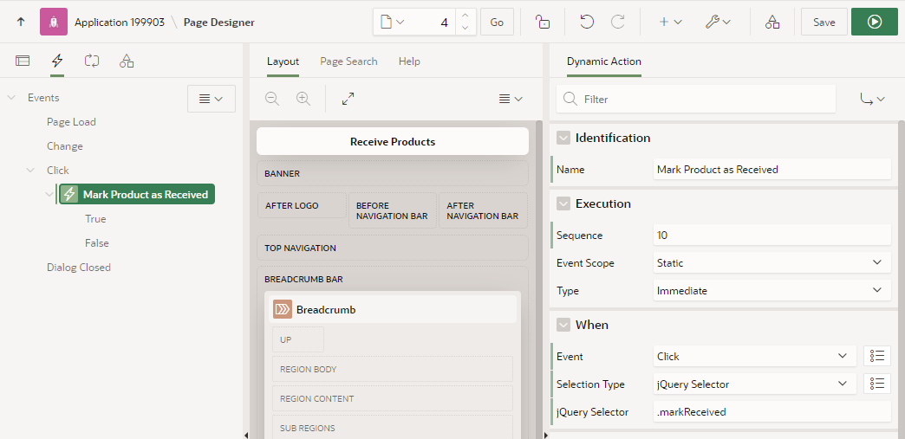This screenshot has height=439, width=905.
Task: Zoom out the layout
Action: tap(272, 99)
